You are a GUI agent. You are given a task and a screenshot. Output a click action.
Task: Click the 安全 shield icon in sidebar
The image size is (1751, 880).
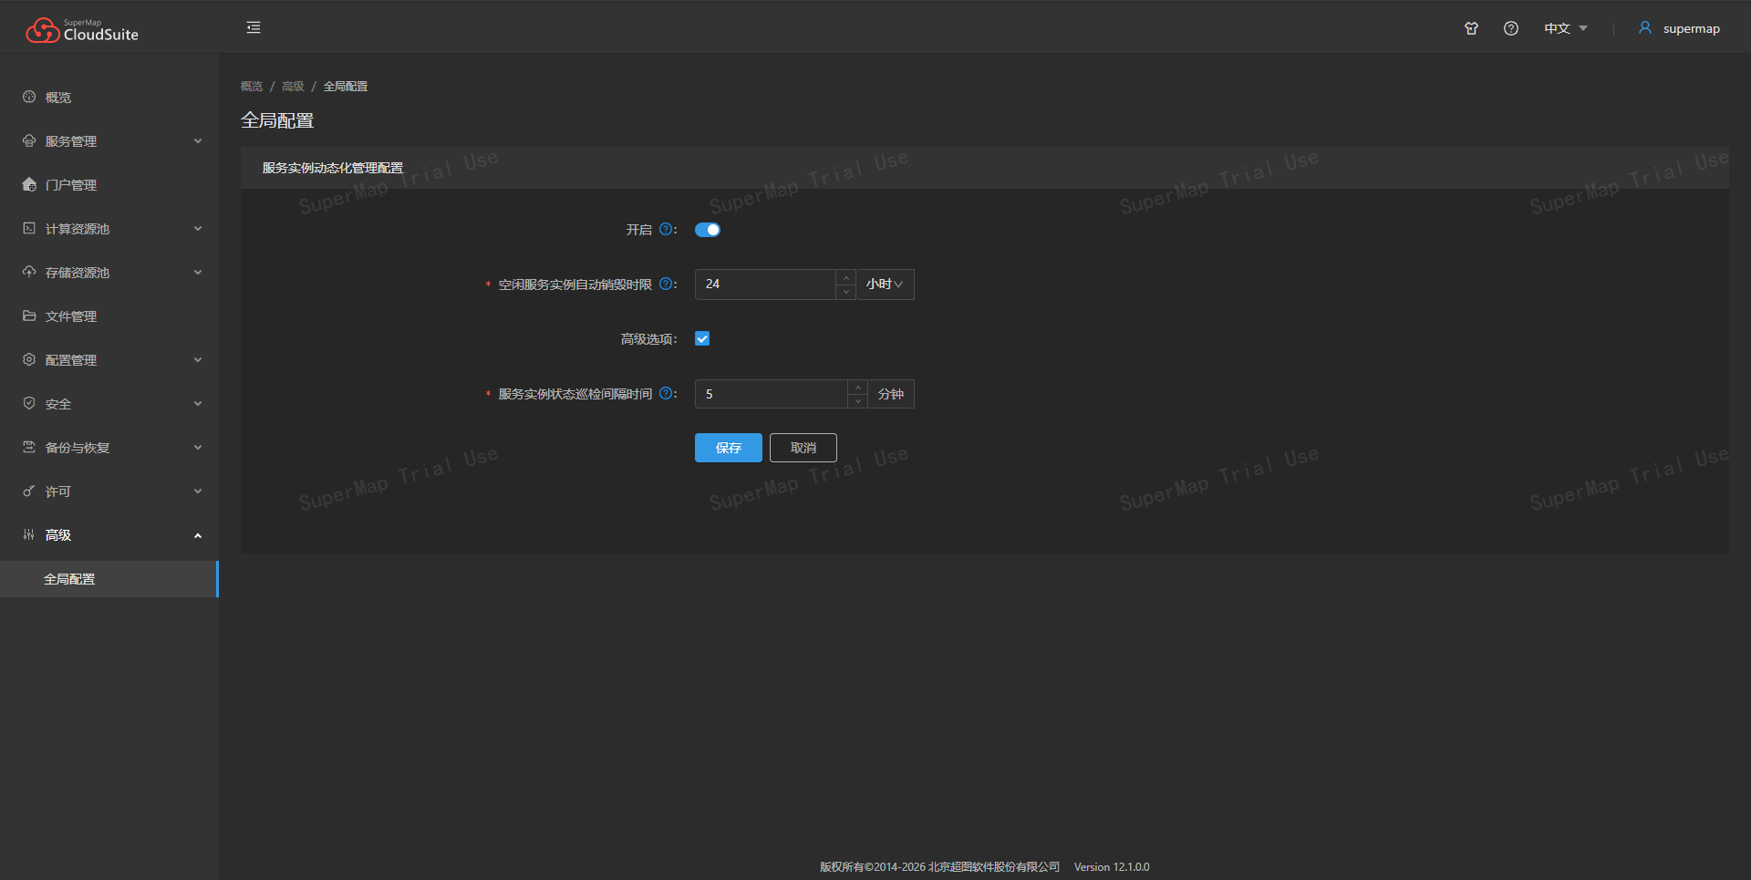pyautogui.click(x=28, y=403)
